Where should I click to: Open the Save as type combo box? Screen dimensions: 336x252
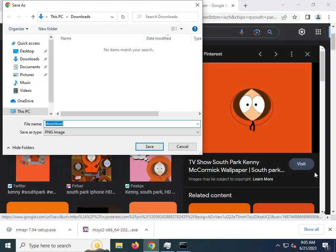[x=122, y=132]
